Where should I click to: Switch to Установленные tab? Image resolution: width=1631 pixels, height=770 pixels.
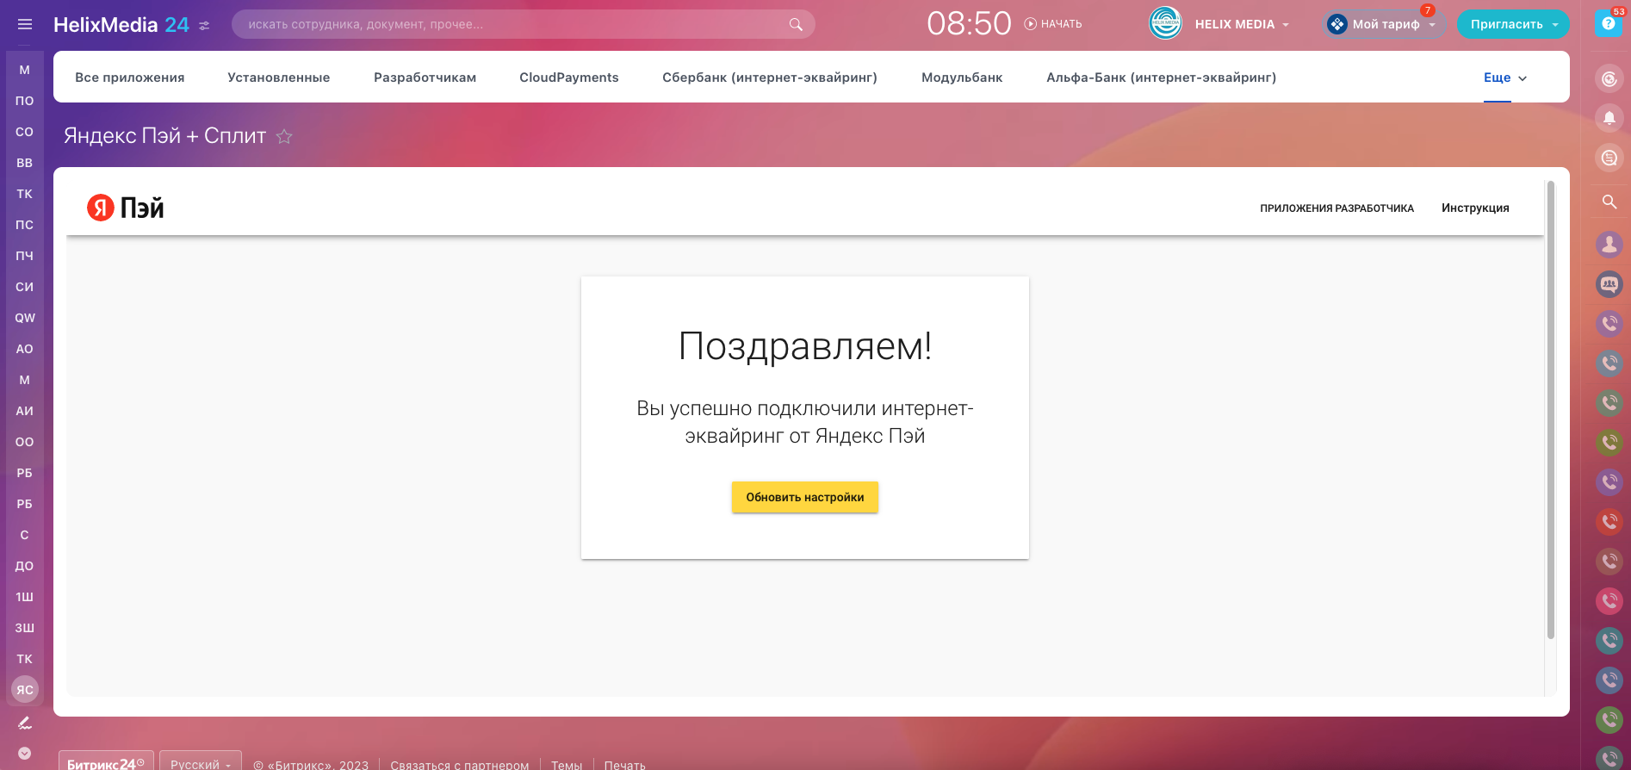point(279,78)
